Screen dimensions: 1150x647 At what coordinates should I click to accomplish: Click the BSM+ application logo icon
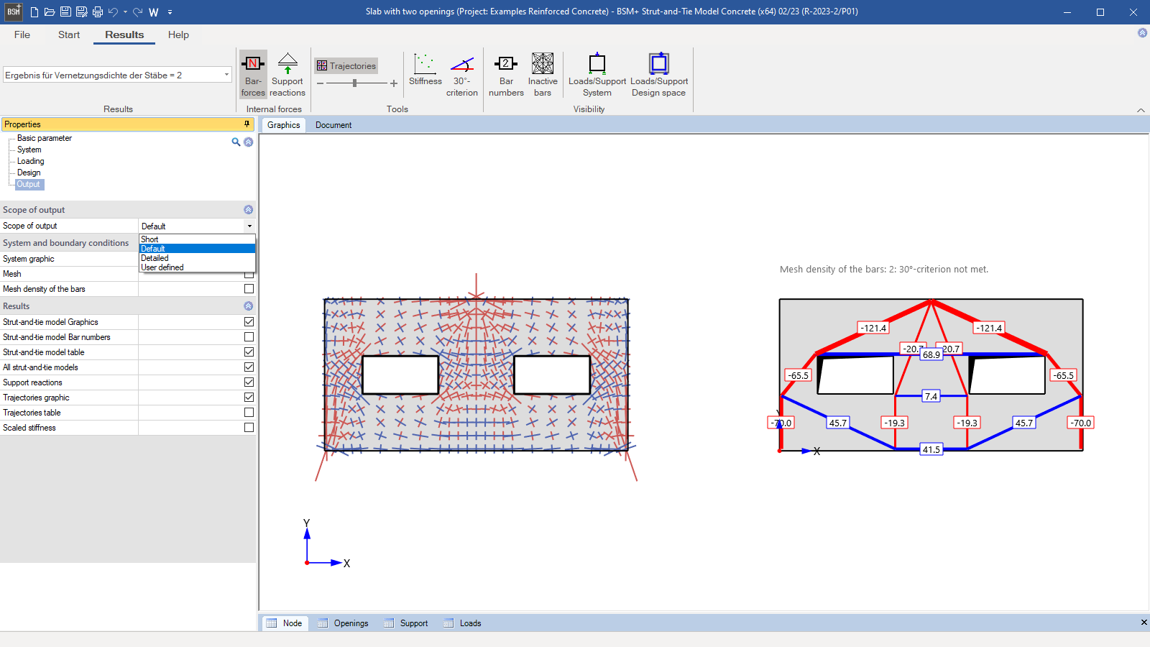click(14, 12)
